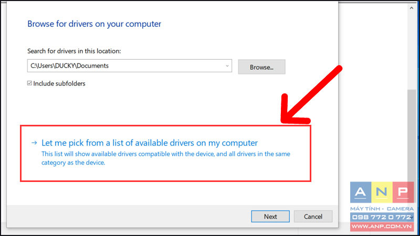Click the Cancel button
Screen dimensions: 420x236
313,216
